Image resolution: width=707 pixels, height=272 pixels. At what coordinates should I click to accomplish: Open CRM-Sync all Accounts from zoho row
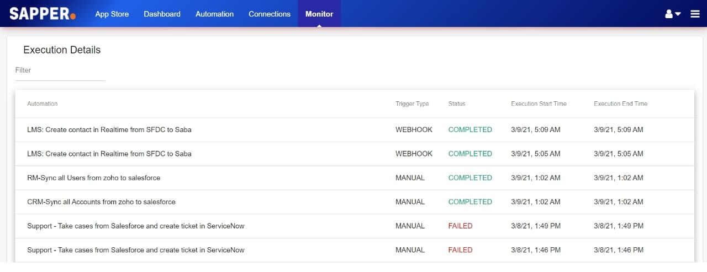tap(355, 202)
